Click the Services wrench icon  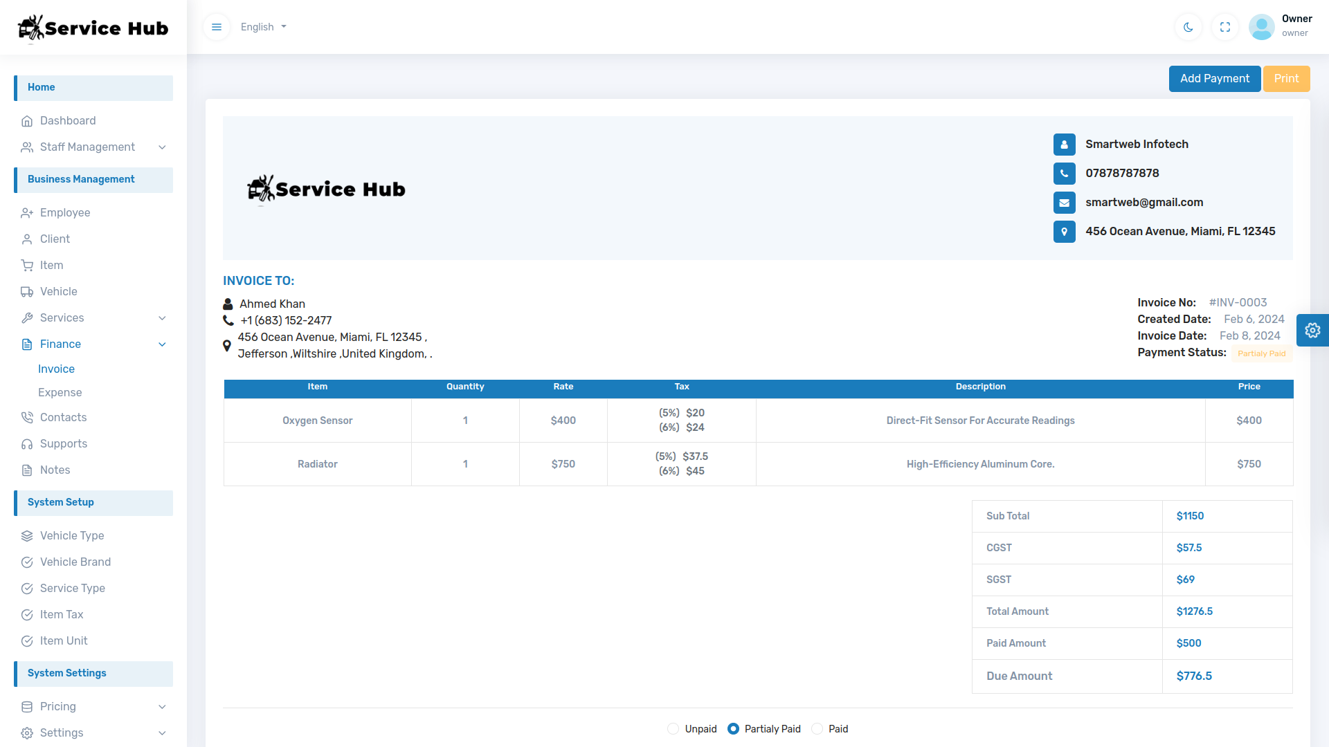pyautogui.click(x=27, y=318)
